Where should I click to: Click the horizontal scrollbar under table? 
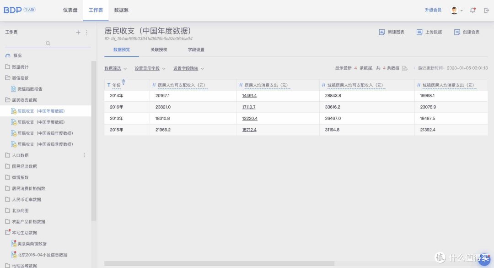[x=219, y=263]
